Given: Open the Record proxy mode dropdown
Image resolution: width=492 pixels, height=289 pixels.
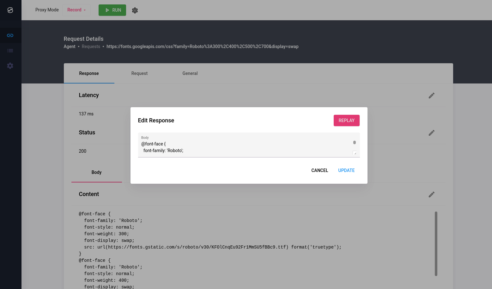Looking at the screenshot, I should click(76, 10).
